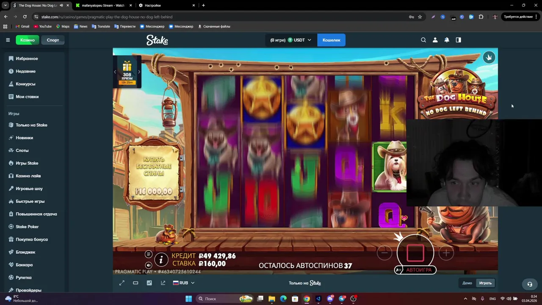This screenshot has height=305, width=542.
Task: Click the address bar URL
Action: click(x=107, y=17)
